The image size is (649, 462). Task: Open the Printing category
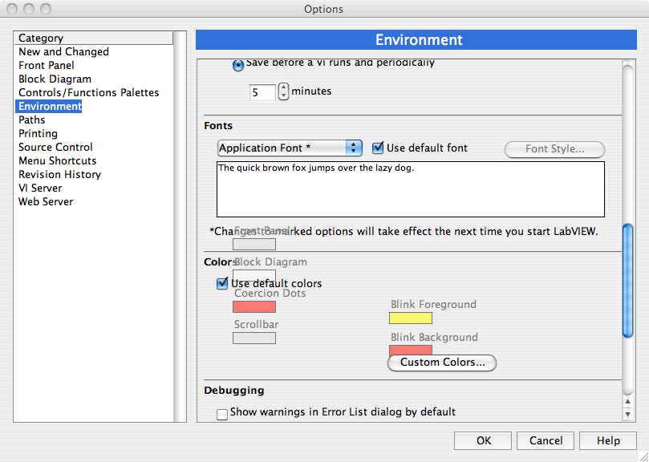[38, 134]
